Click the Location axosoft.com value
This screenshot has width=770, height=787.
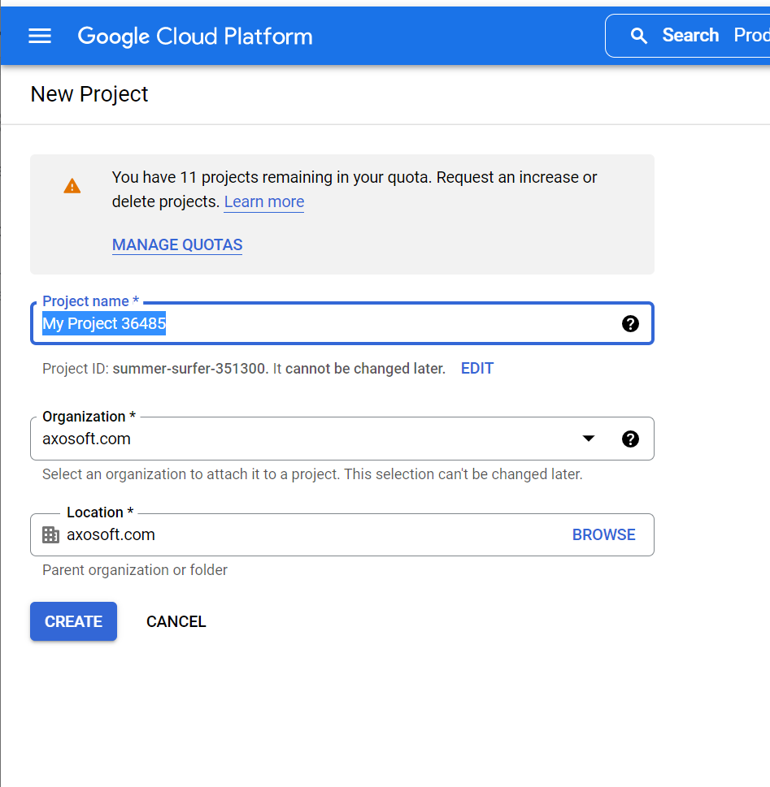pos(111,535)
